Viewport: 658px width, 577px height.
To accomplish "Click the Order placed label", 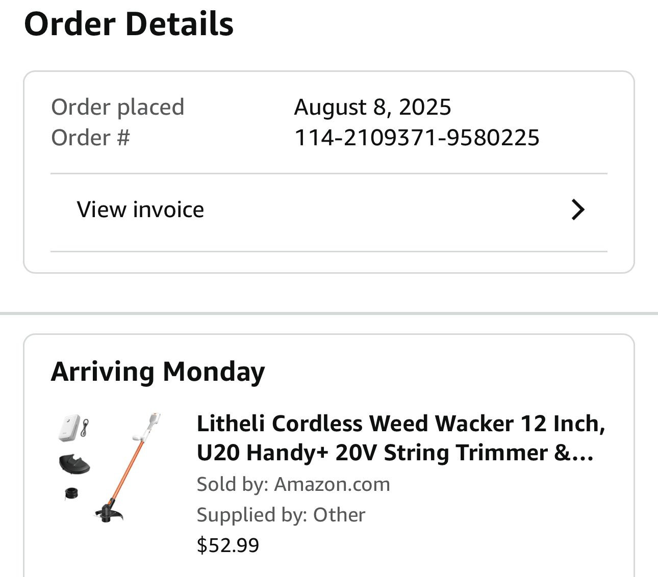I will (117, 107).
